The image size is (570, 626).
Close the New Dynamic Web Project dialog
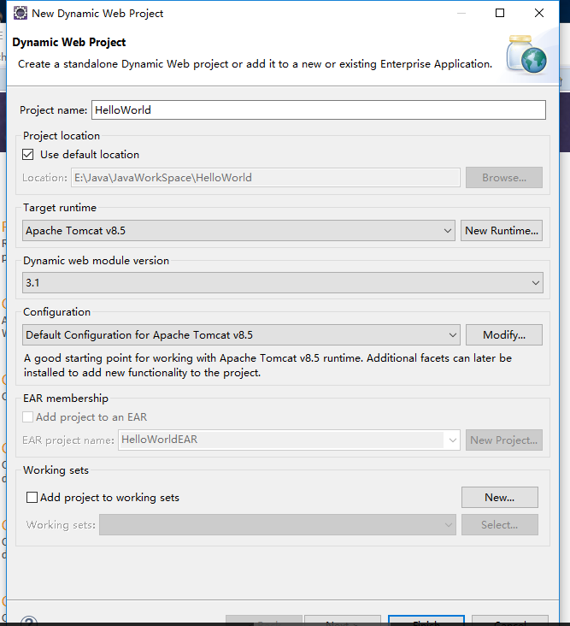coord(539,13)
